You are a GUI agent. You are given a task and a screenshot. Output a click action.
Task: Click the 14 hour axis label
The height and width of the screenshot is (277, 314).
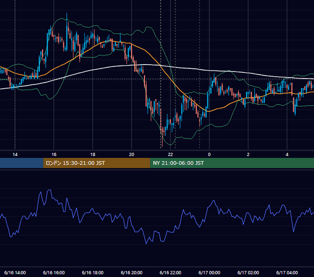15,155
